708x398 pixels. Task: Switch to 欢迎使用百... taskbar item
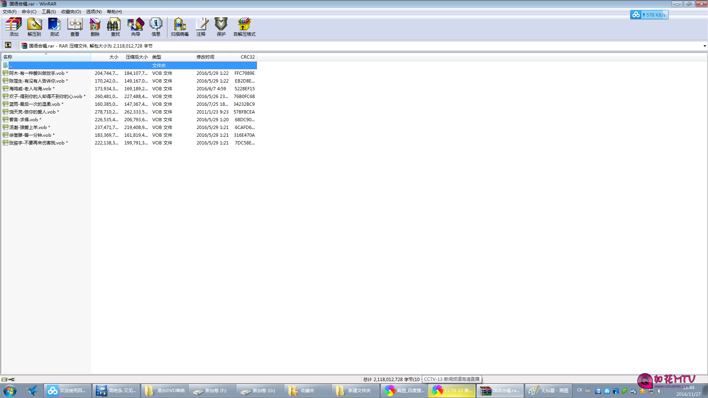coord(67,391)
